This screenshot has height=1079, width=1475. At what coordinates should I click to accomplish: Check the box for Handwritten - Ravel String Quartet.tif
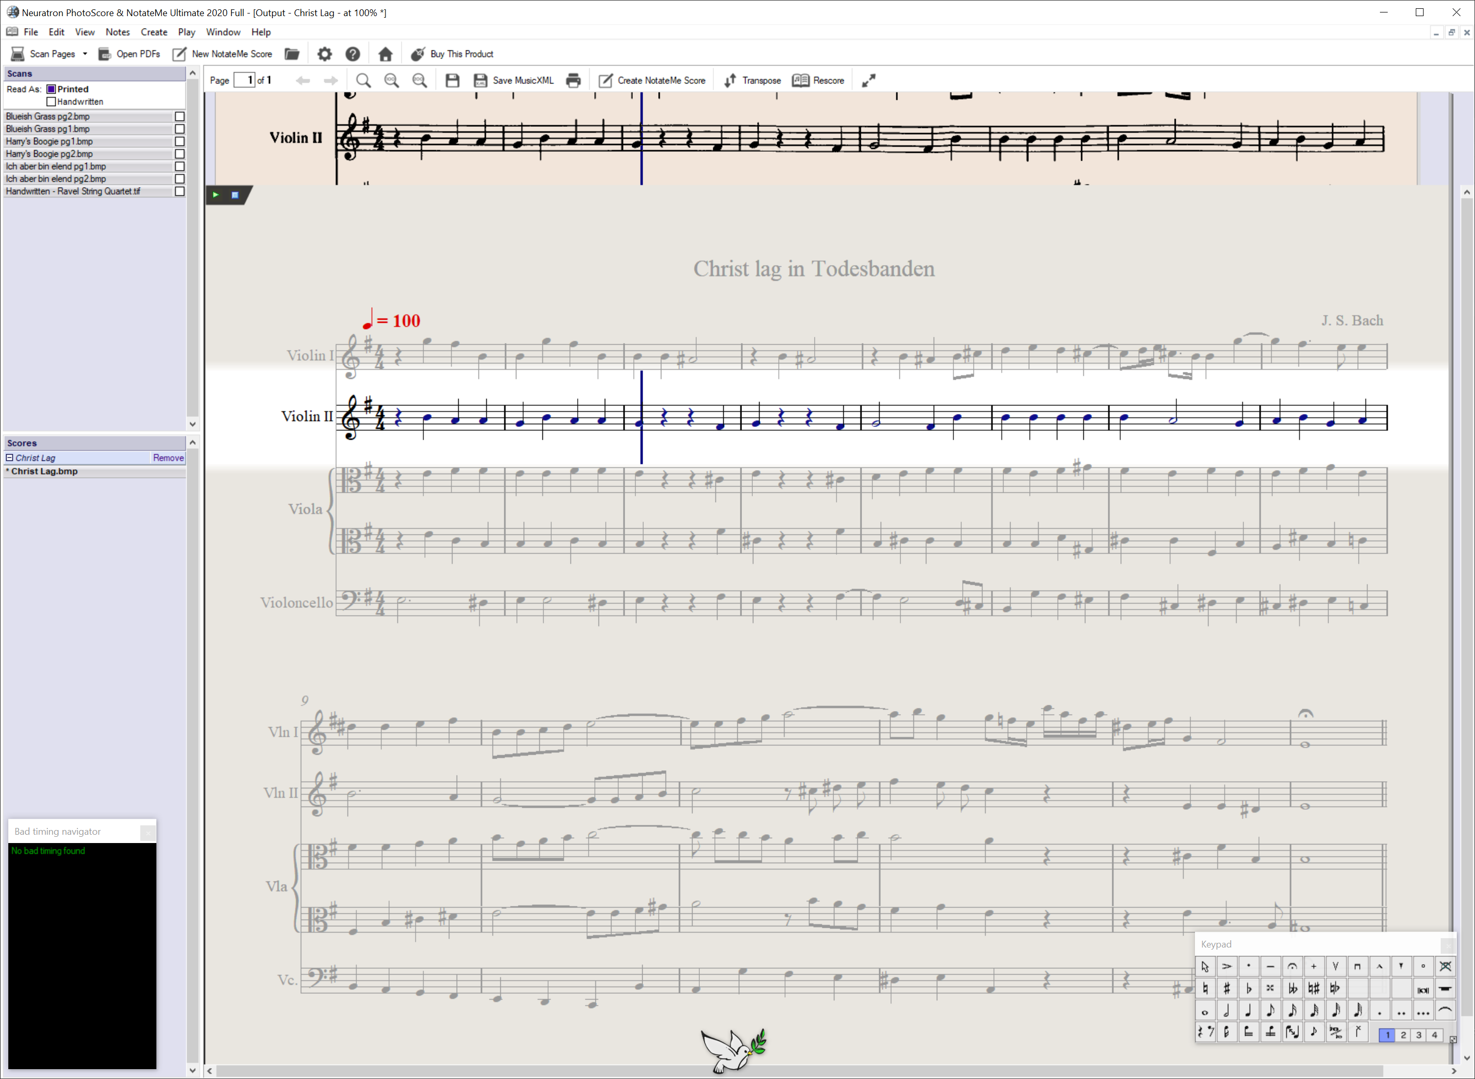tap(180, 191)
